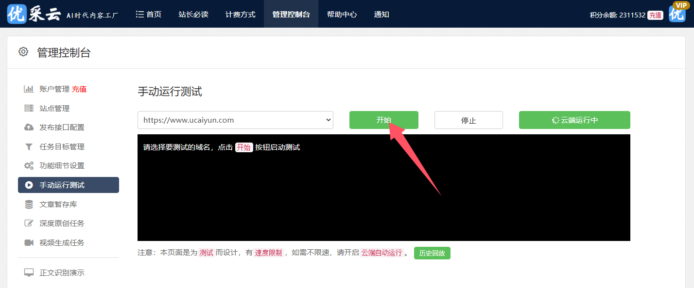Go to 站长必读 in the top menu
This screenshot has height=288, width=694.
pyautogui.click(x=193, y=15)
